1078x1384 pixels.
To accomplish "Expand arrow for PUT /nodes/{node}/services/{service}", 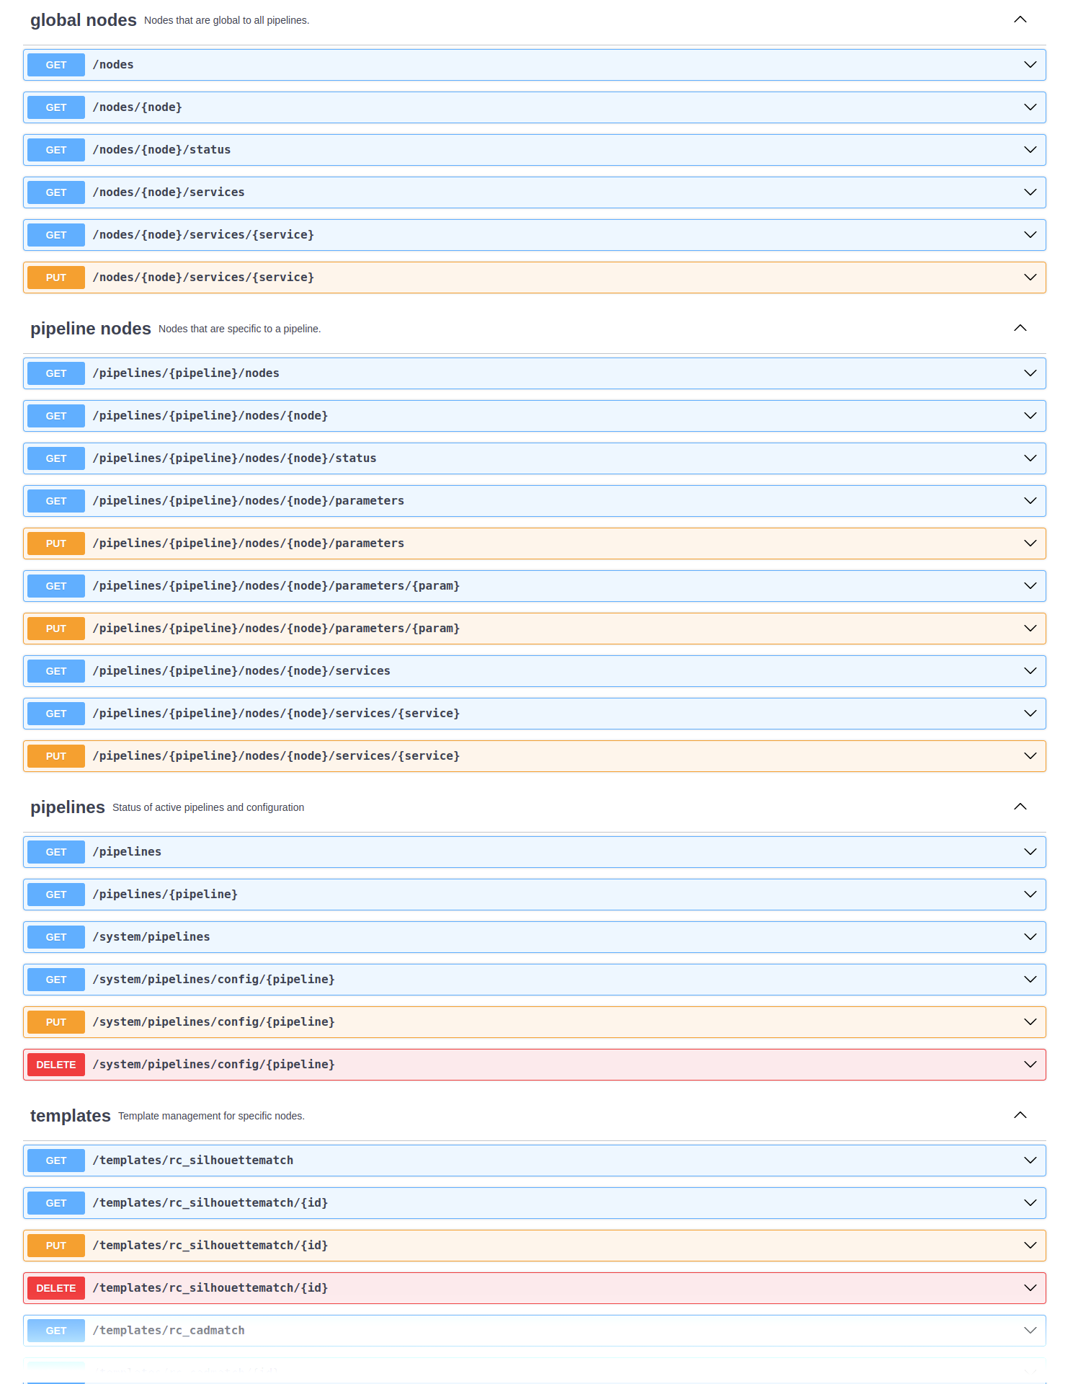I will point(1030,278).
